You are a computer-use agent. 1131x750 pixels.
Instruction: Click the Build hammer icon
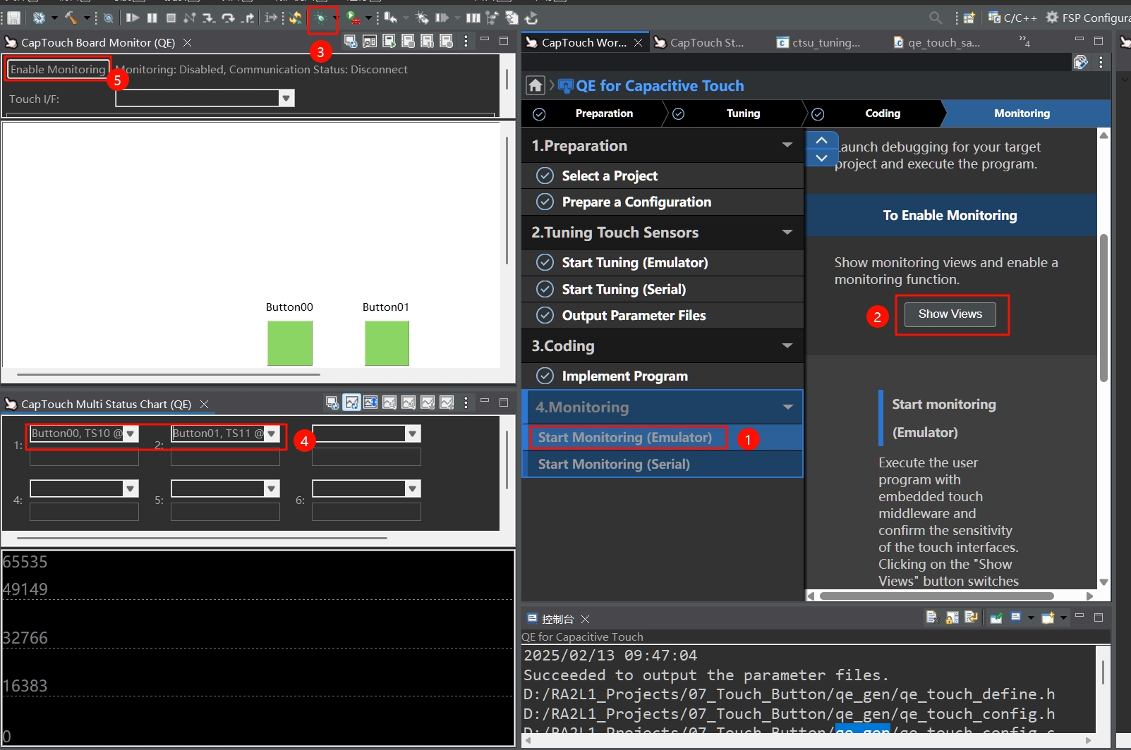(x=71, y=18)
